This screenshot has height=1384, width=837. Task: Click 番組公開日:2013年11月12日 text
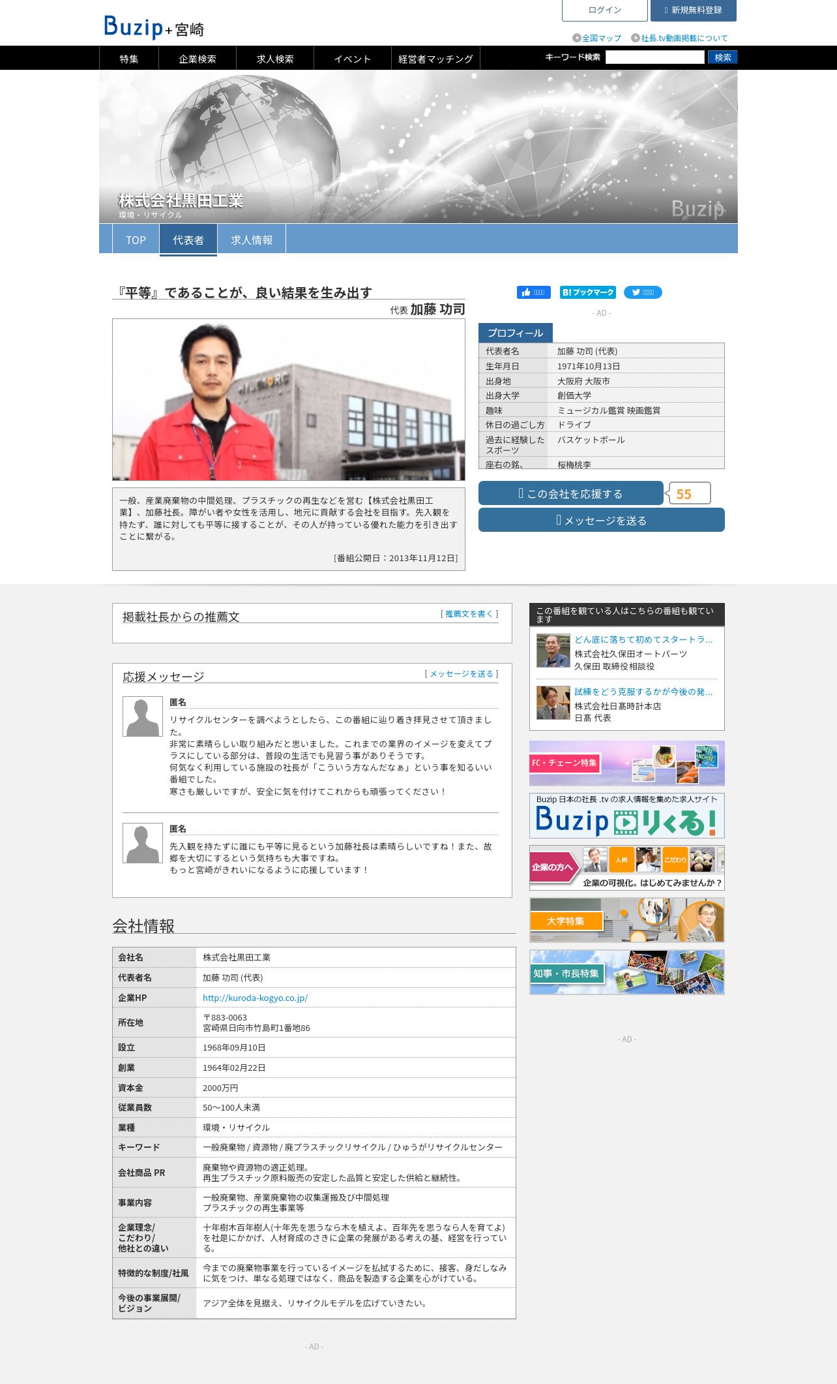point(396,558)
